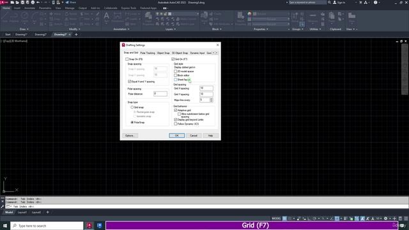Viewport: 409px width, 230px height.
Task: Select the Polyline tool in Draw panel
Action: click(x=14, y=17)
